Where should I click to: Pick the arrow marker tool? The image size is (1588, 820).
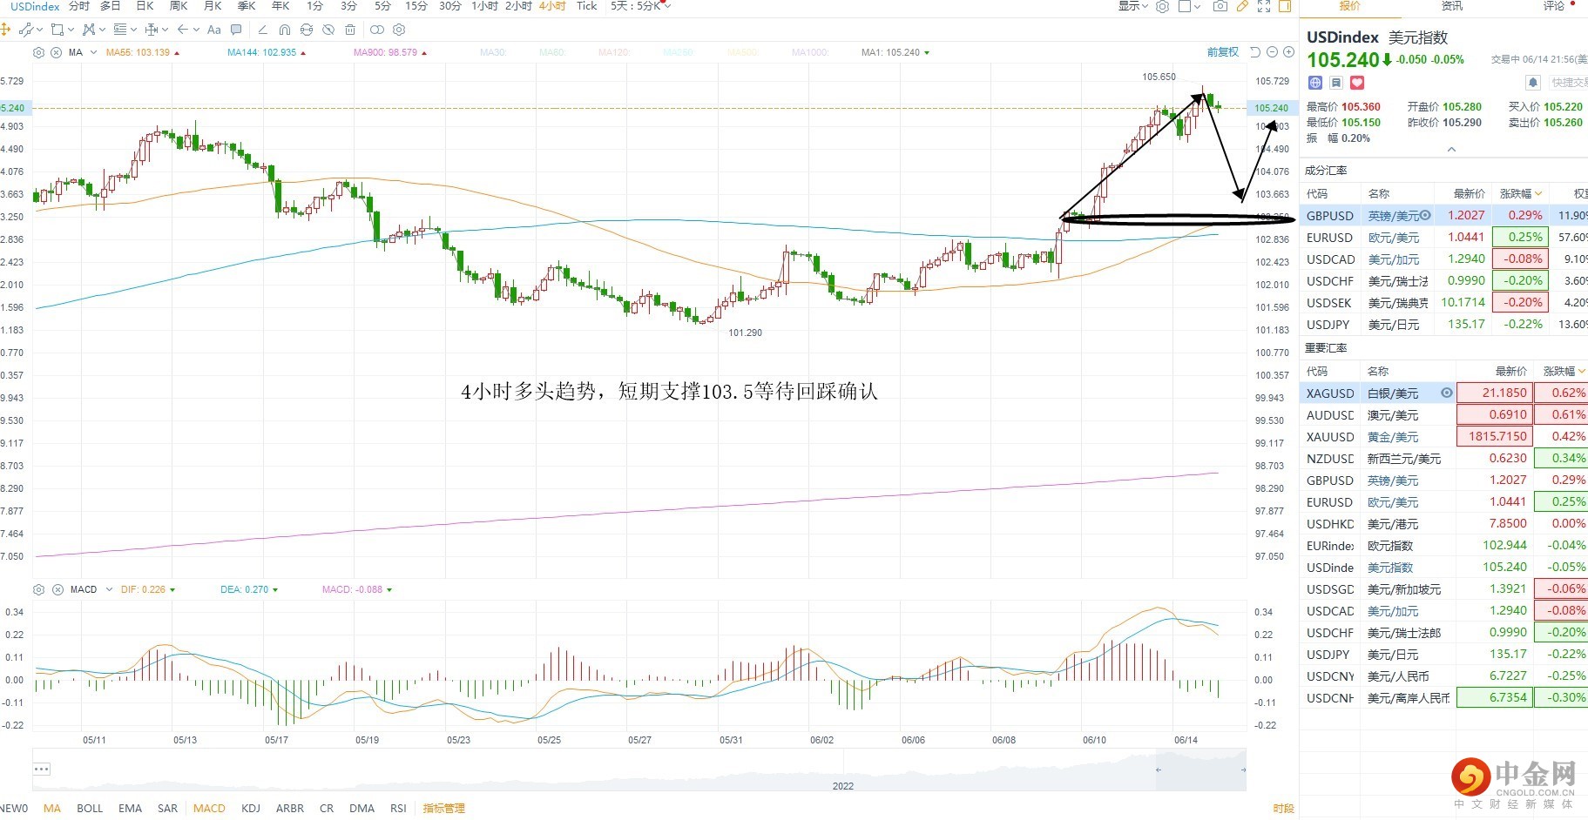tap(183, 30)
